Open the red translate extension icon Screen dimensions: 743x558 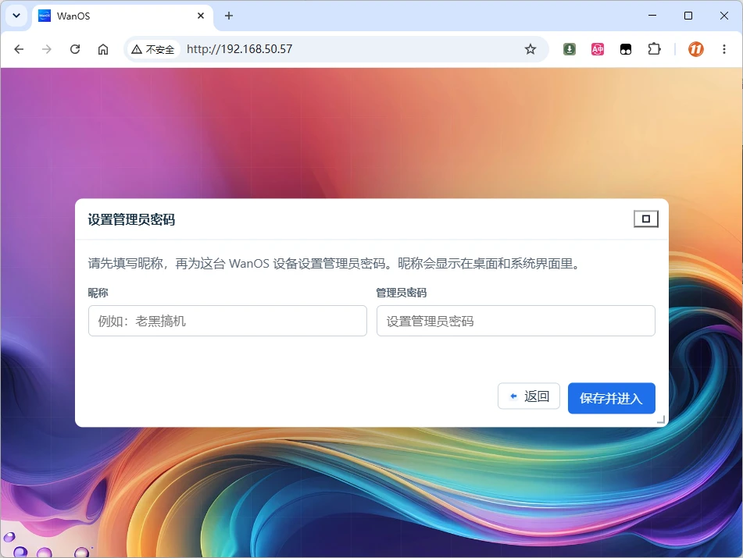point(598,49)
